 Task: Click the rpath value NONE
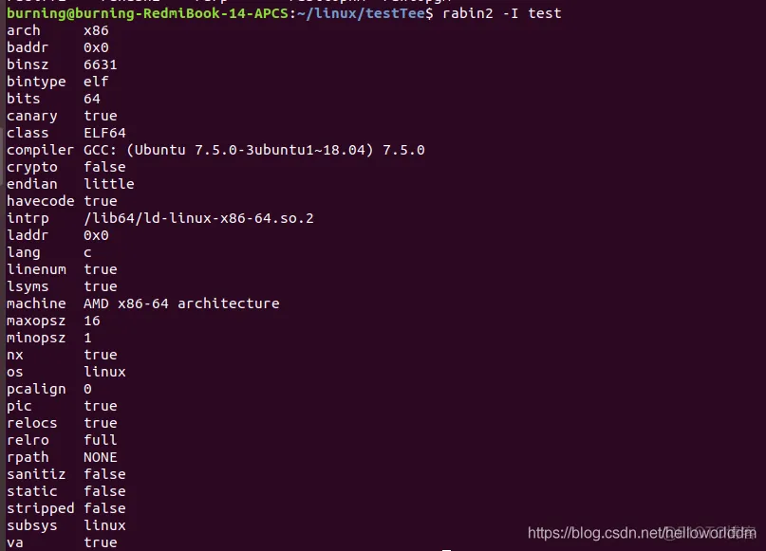(101, 457)
